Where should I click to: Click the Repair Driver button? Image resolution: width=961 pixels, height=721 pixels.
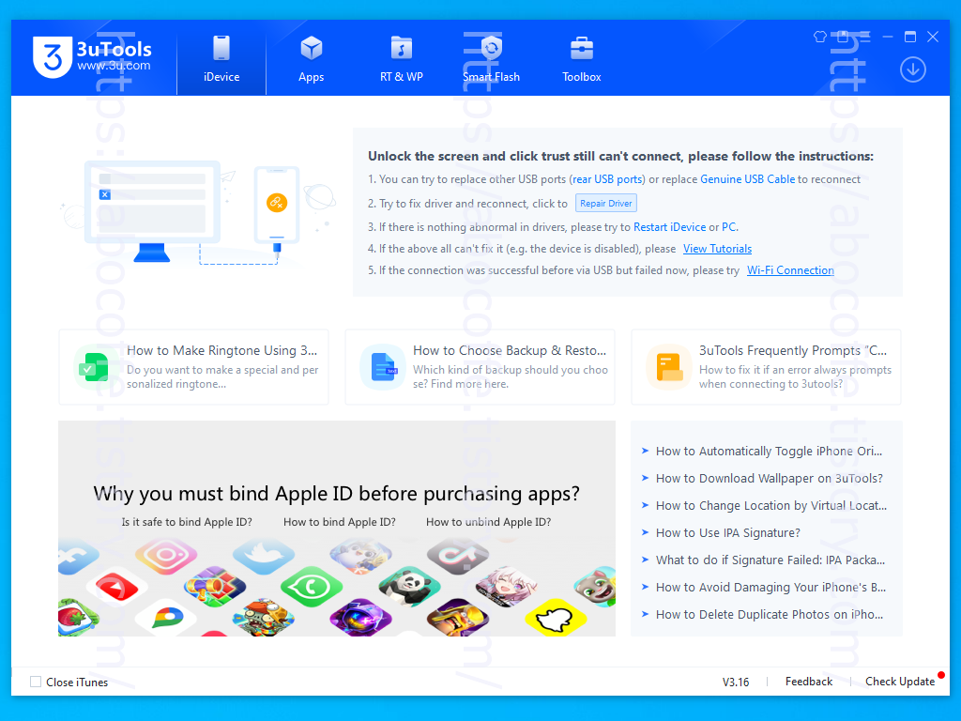[x=605, y=203]
